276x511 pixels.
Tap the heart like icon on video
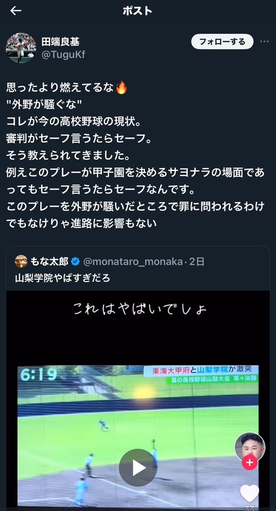click(x=250, y=493)
